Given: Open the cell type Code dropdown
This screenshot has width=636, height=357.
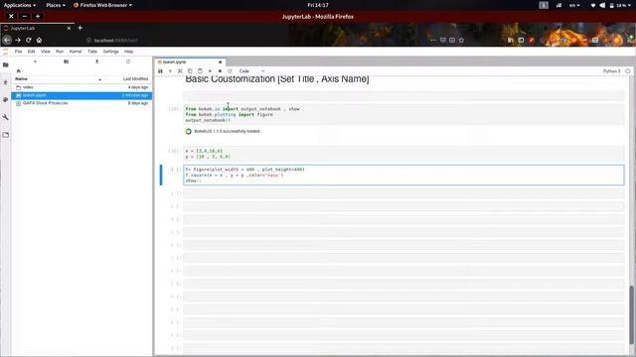Looking at the screenshot, I should [251, 71].
